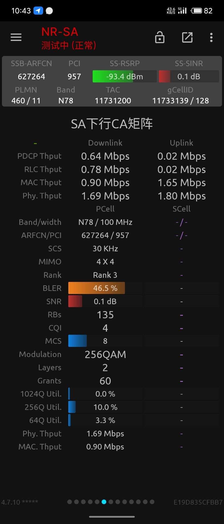Tap the NR-SA network mode title
This screenshot has width=224, height=524.
tap(60, 32)
